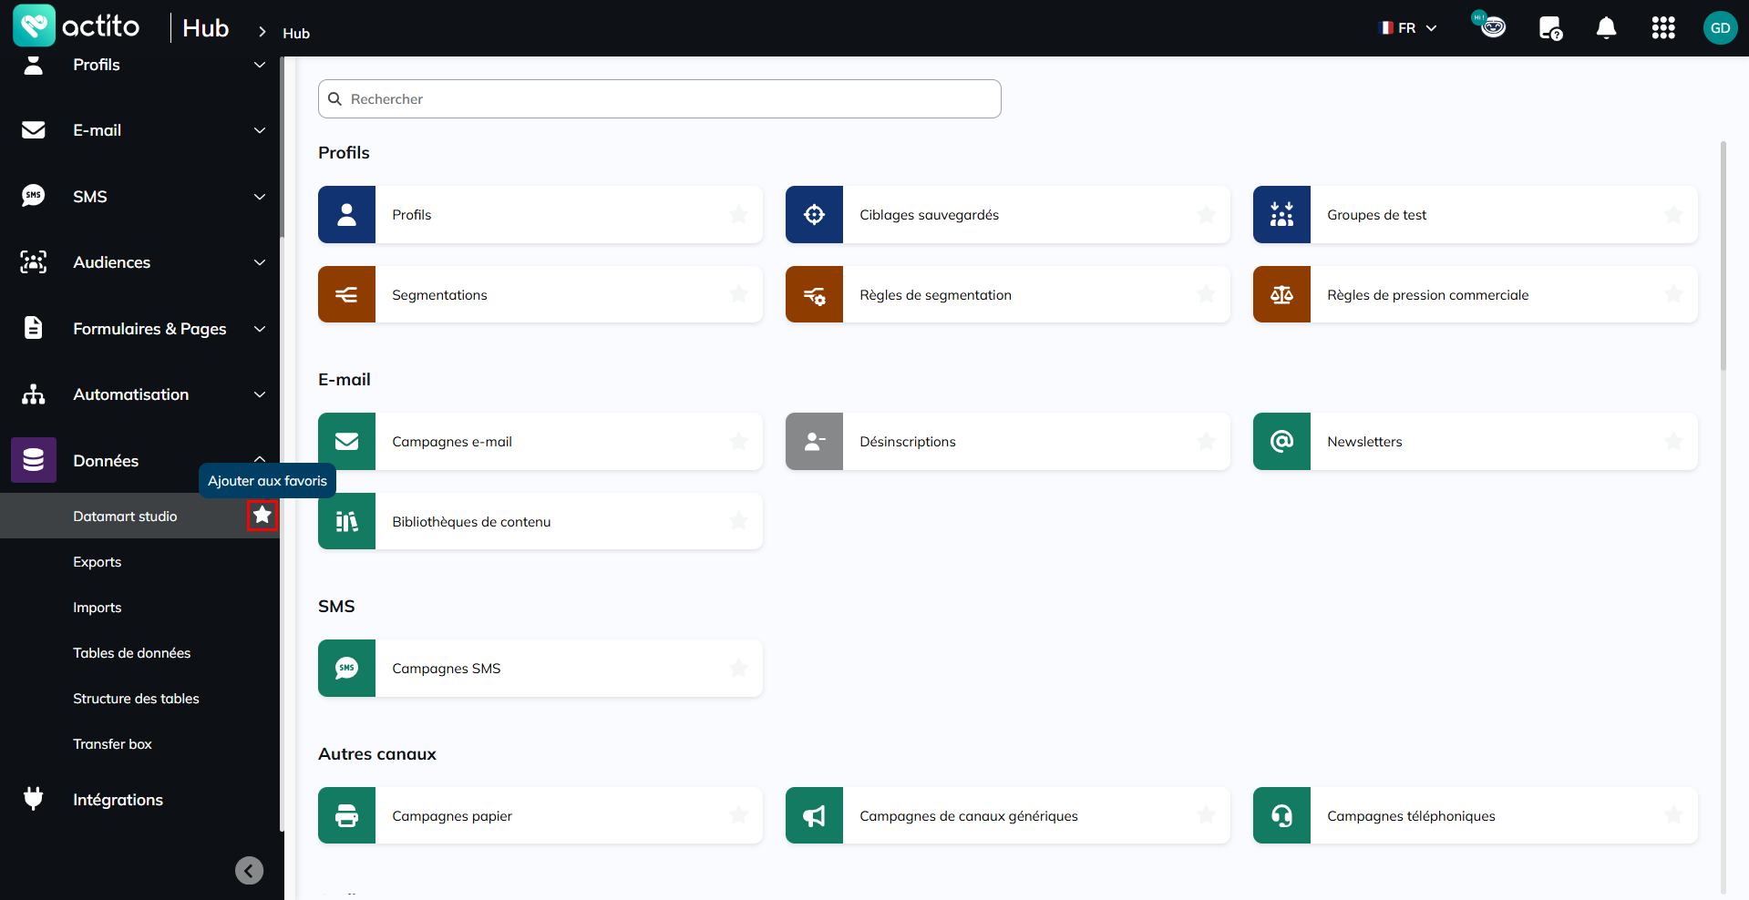Open Campagnes e-mail card label

point(452,442)
